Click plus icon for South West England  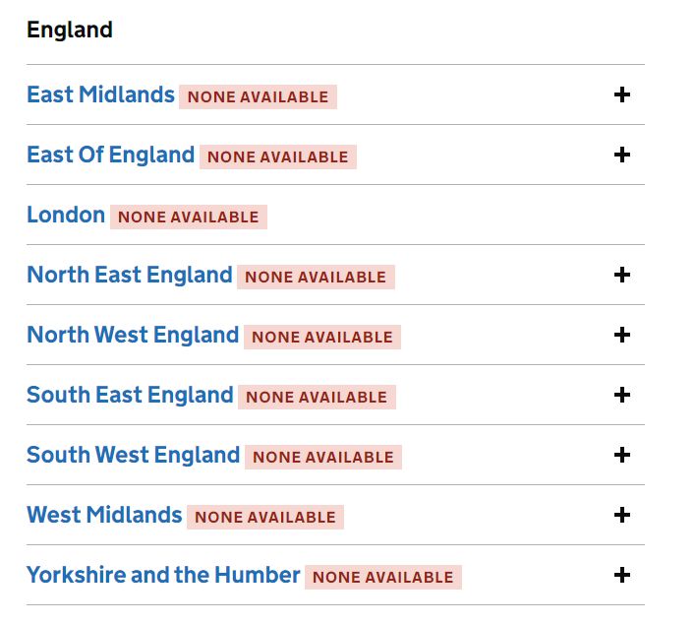point(621,456)
